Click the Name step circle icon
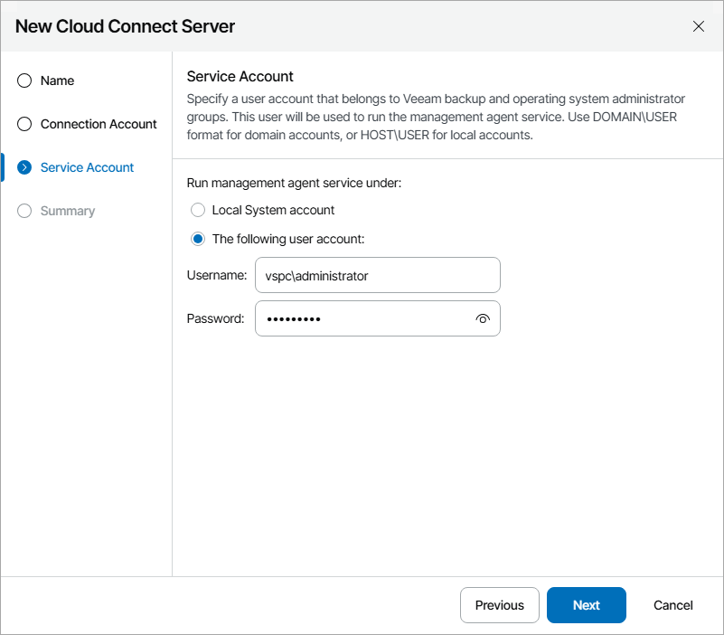 pyautogui.click(x=24, y=81)
